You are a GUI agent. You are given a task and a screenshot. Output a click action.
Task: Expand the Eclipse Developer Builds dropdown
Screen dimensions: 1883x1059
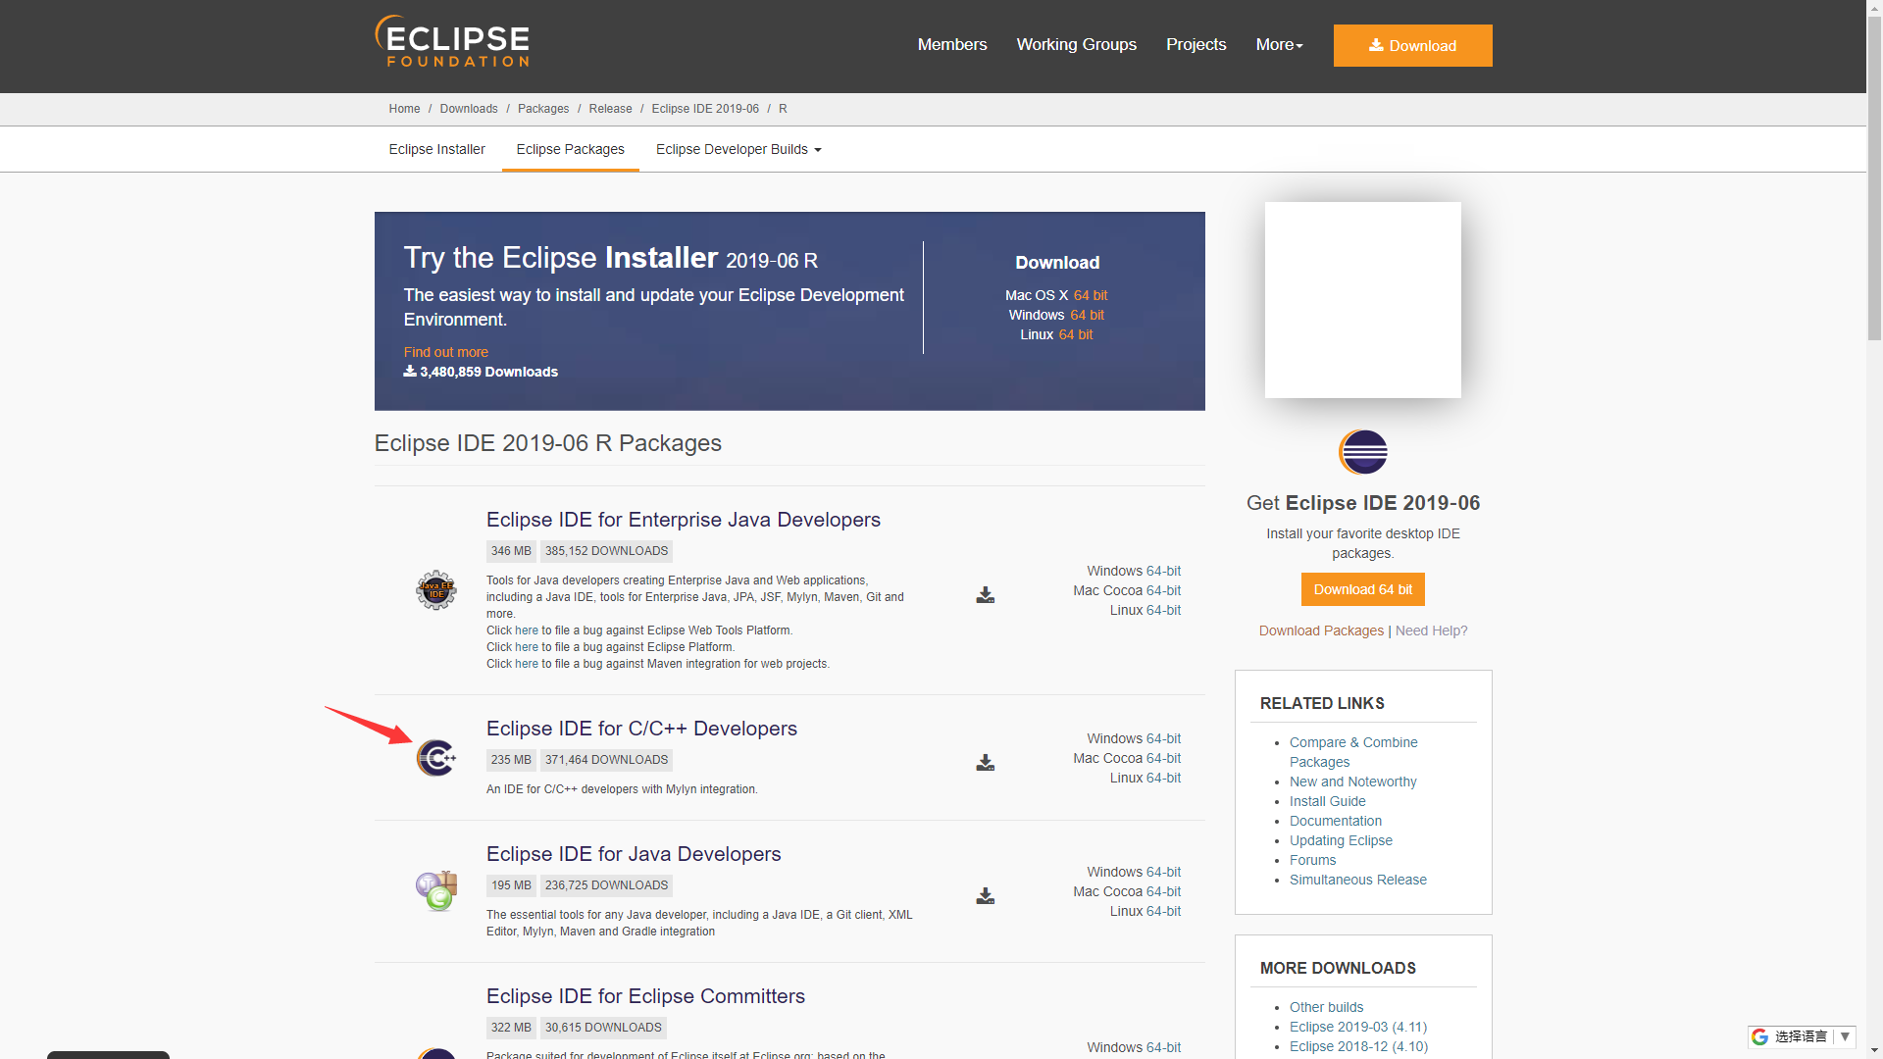coord(738,149)
